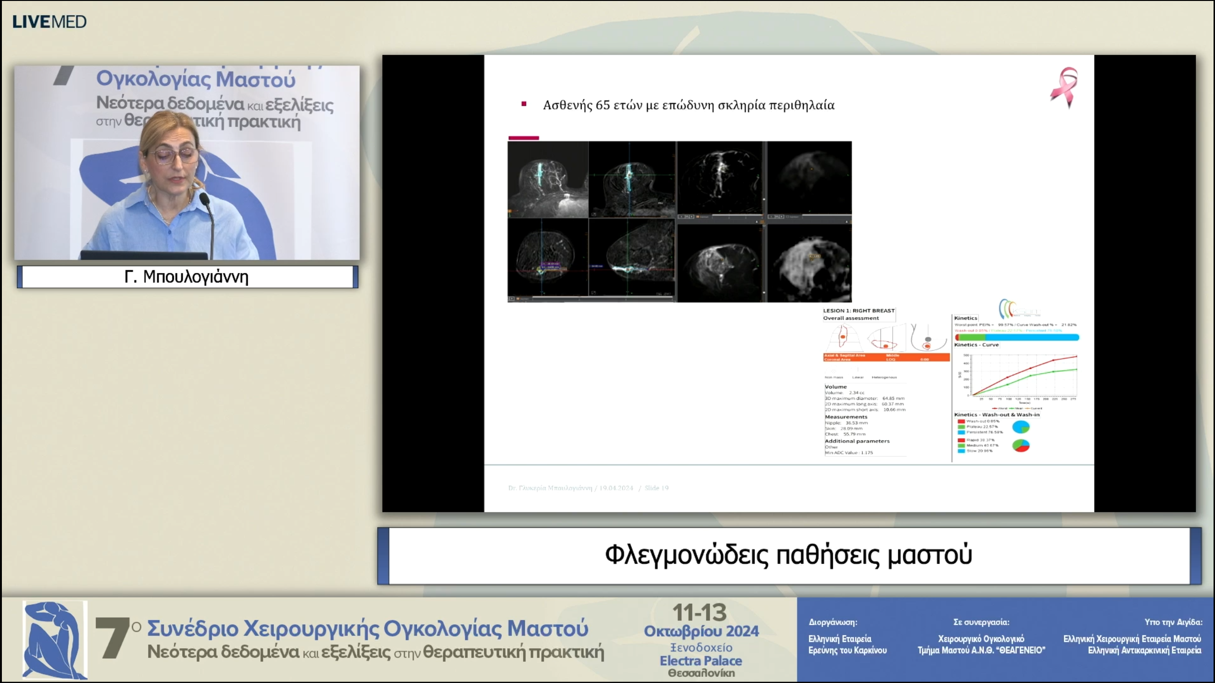The image size is (1215, 683).
Task: Click the speaker video thumbnail
Action: 187,163
